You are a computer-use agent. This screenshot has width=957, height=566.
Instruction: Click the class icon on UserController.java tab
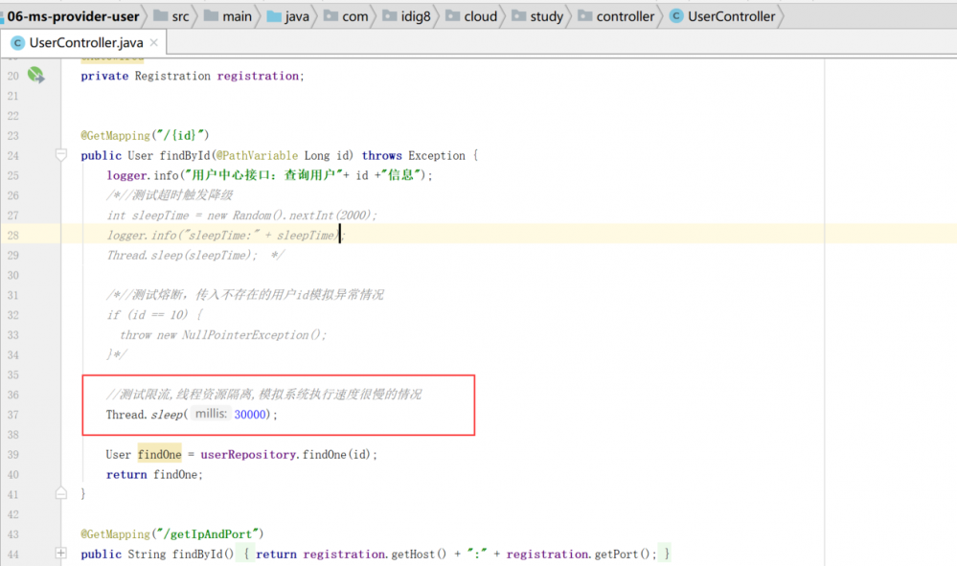[17, 43]
